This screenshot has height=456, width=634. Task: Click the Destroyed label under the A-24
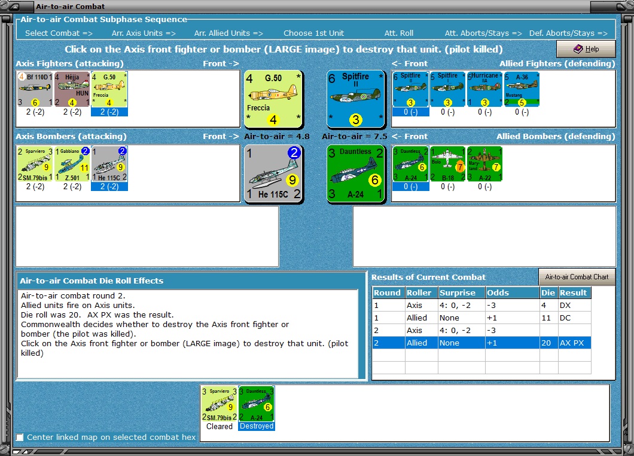(x=257, y=426)
